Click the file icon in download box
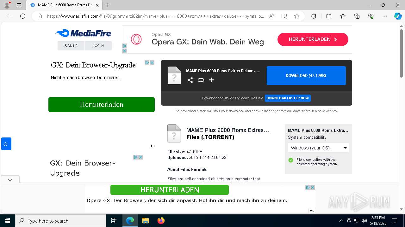405x227 pixels. [174, 75]
